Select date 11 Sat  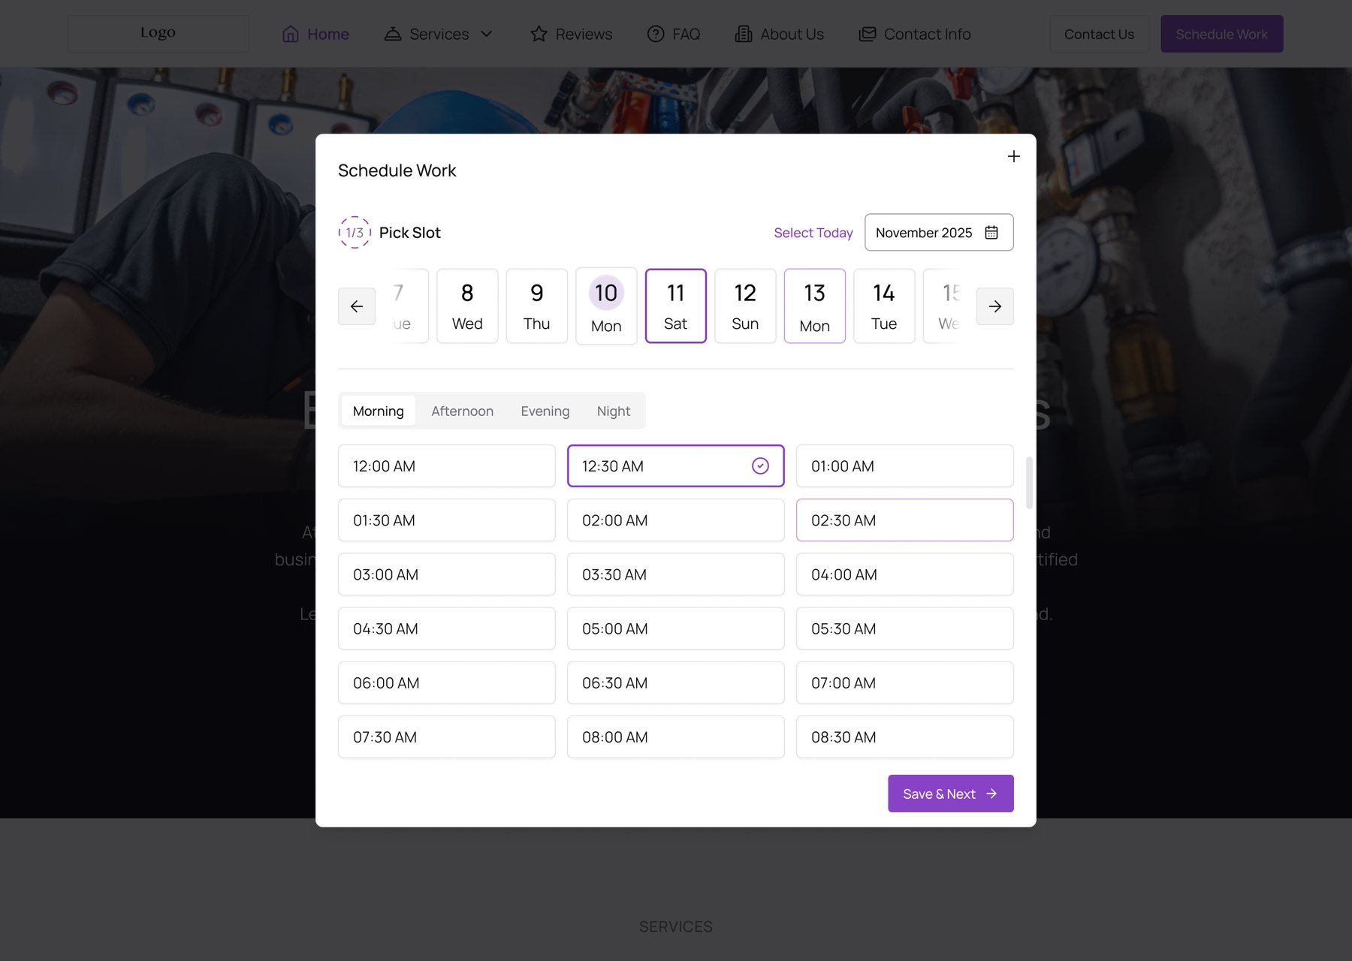click(x=676, y=306)
